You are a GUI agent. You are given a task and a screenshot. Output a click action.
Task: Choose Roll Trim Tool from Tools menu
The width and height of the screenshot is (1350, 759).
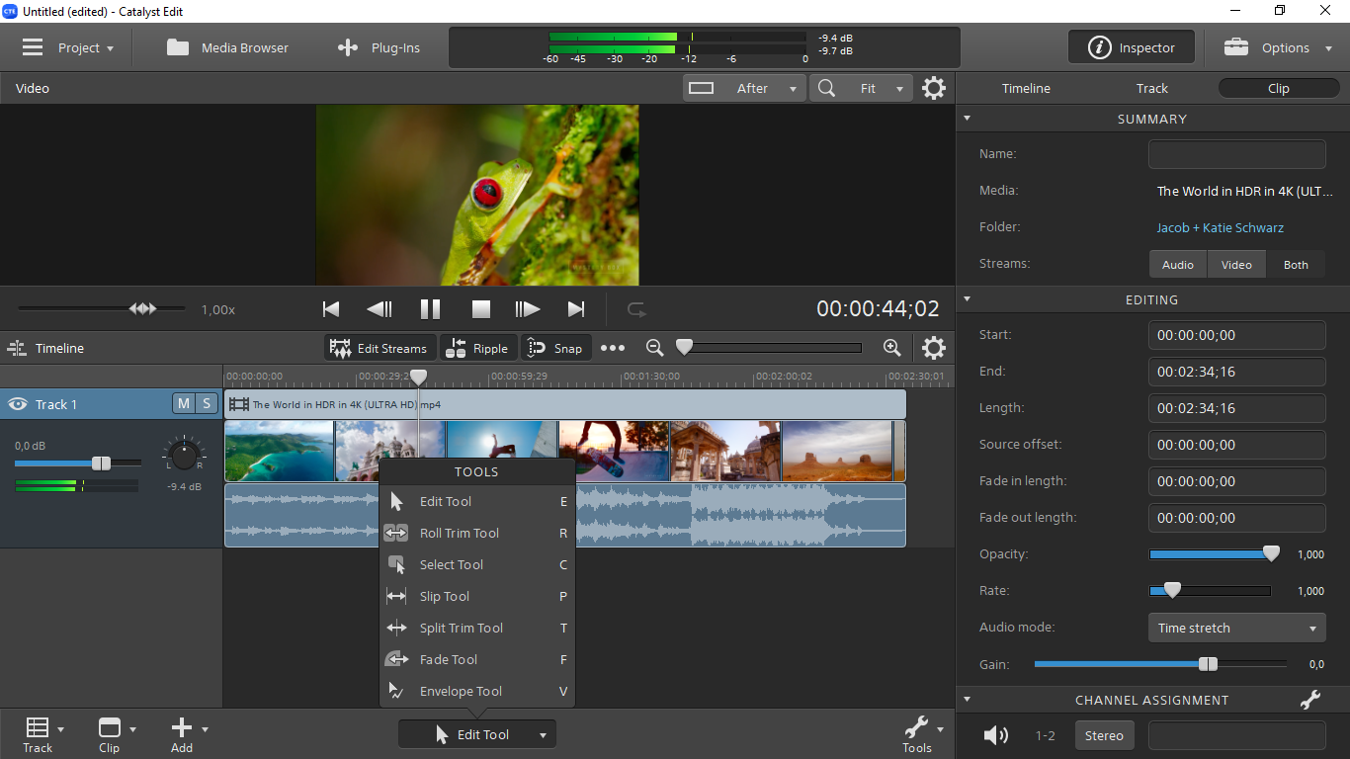pos(460,533)
